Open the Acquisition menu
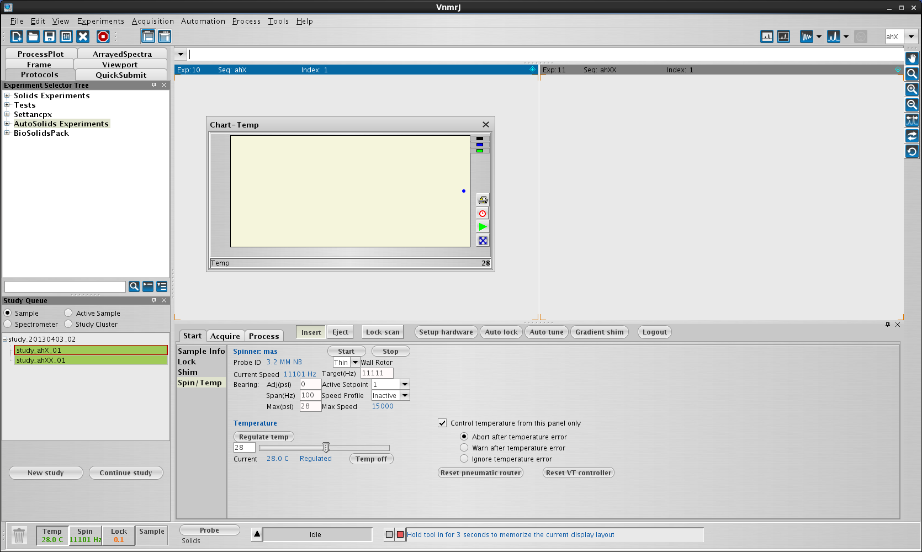922x552 pixels. point(152,21)
